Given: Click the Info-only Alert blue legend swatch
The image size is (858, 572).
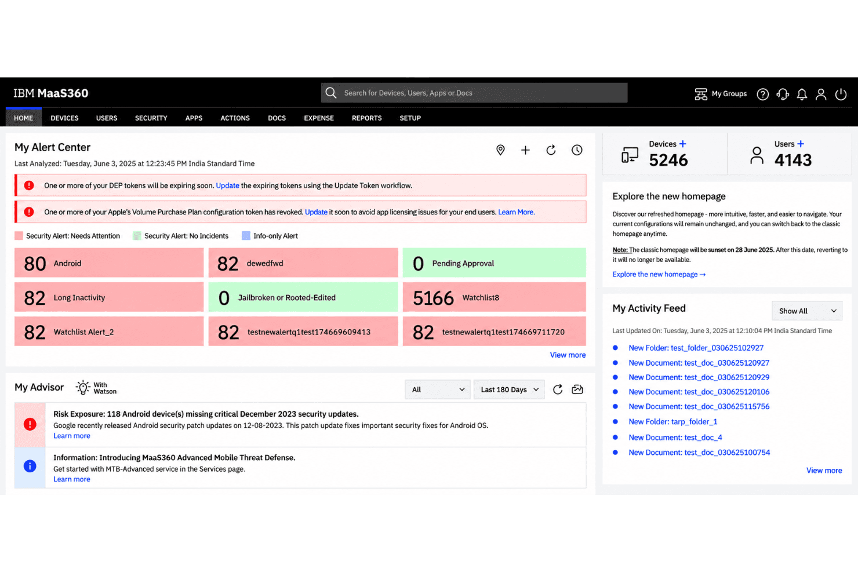Looking at the screenshot, I should point(246,236).
